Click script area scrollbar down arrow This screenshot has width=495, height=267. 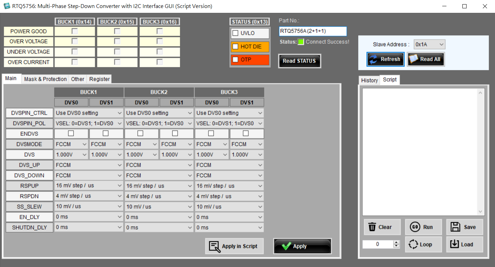(x=480, y=211)
